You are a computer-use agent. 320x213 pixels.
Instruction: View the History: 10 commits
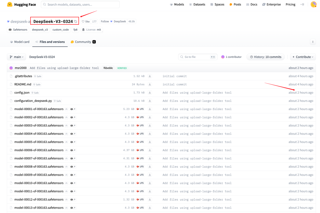pyautogui.click(x=265, y=57)
